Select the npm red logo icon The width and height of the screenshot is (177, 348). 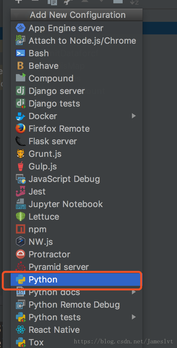click(21, 229)
